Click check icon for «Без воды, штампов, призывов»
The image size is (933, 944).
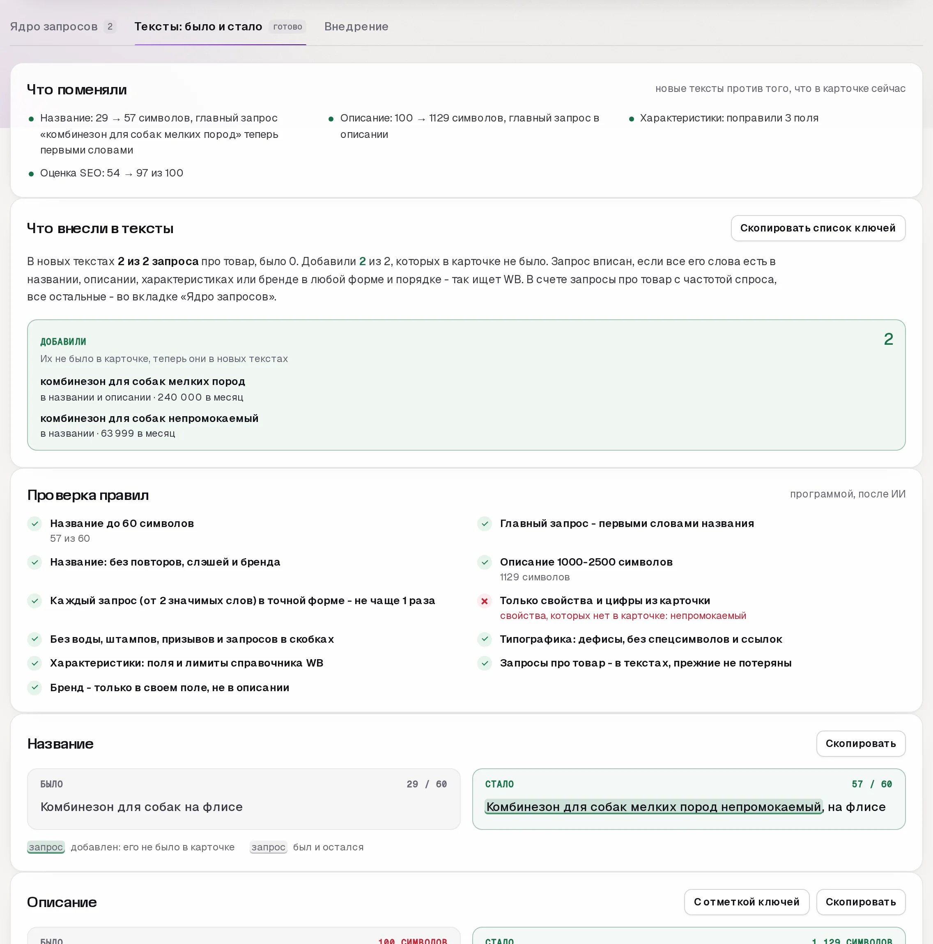(x=35, y=639)
